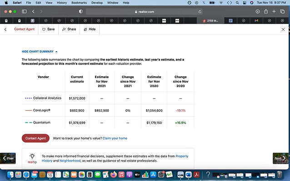Open Siri from the menu bar

[x=251, y=3]
